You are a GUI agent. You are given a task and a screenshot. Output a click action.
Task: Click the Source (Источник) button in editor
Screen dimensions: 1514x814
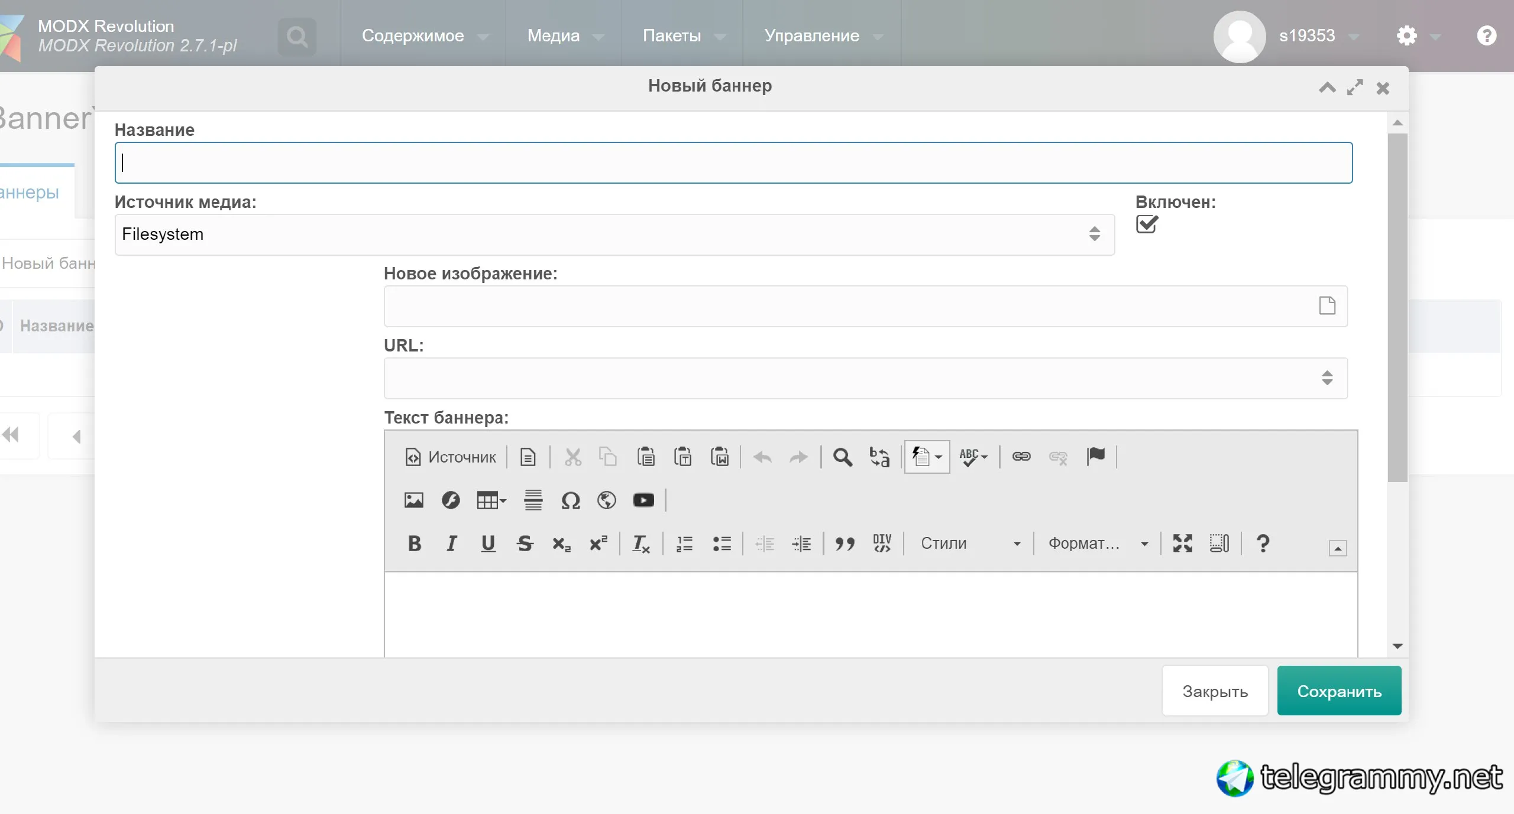(x=451, y=457)
